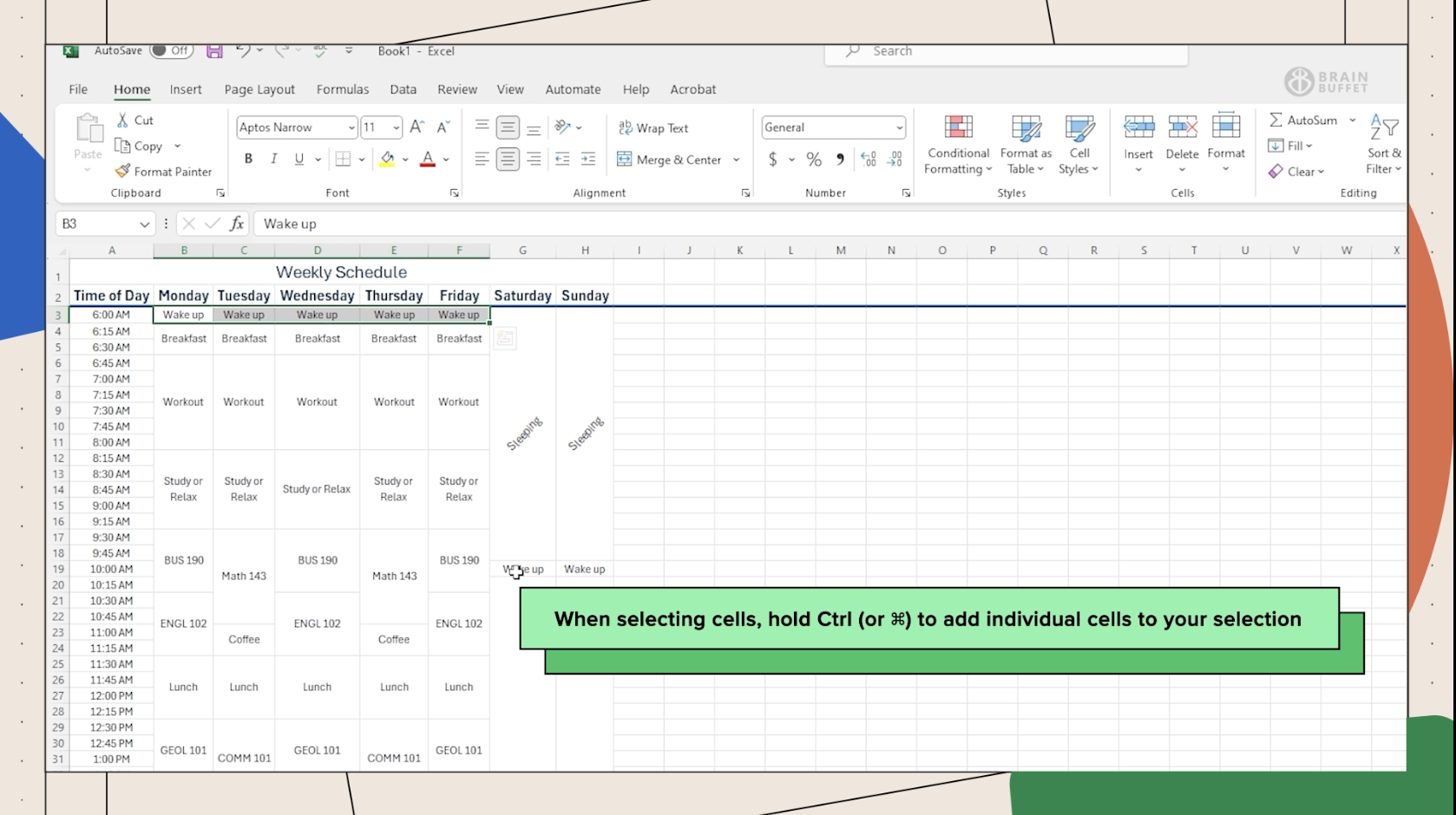Click the Save icon in title bar
This screenshot has width=1456, height=815.
coord(214,51)
